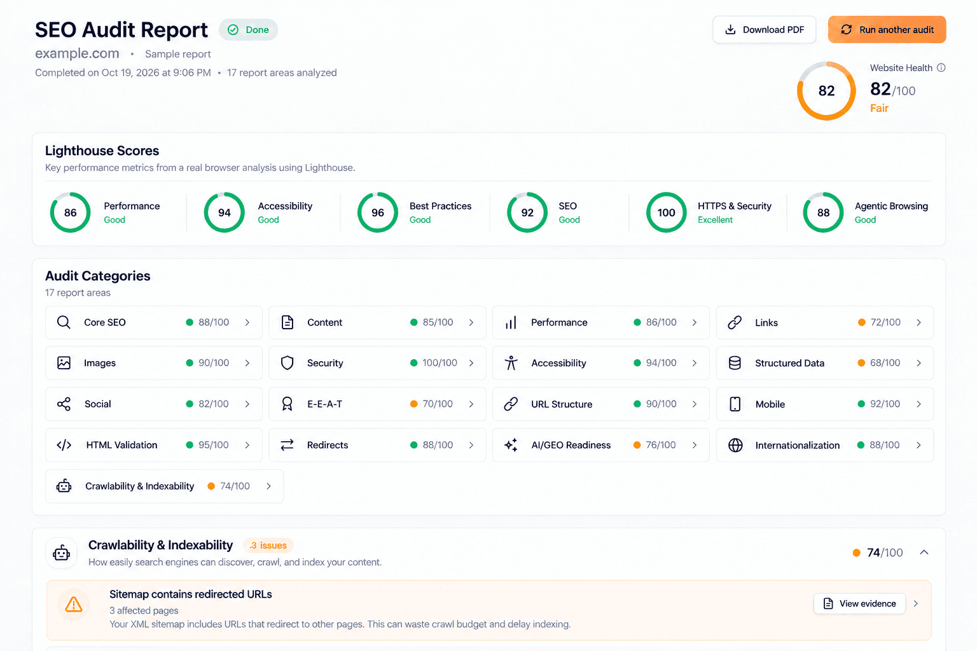View evidence for the sitemap issue
Viewport: 977px width, 651px height.
859,604
